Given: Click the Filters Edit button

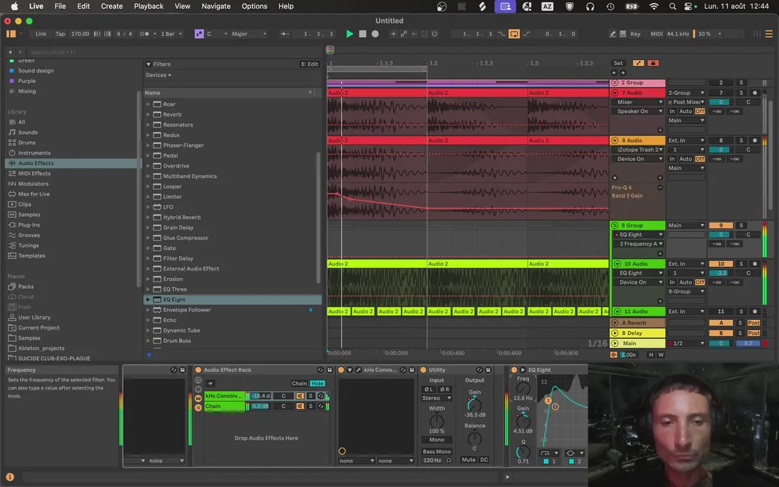Looking at the screenshot, I should [x=310, y=64].
